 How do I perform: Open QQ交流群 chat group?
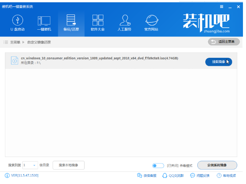pos(173,176)
